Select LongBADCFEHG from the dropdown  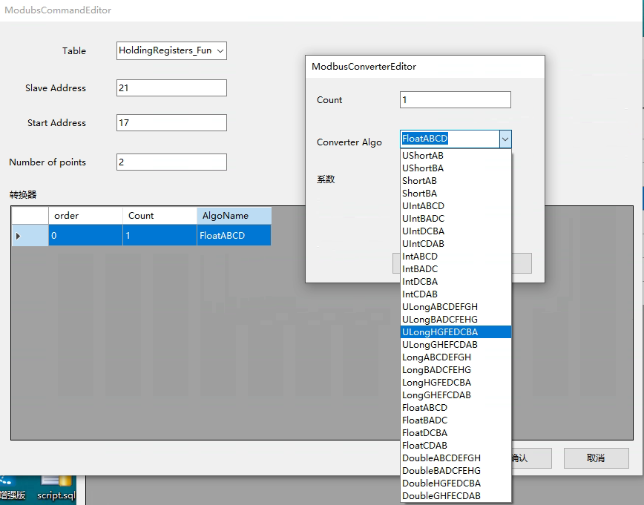(436, 370)
